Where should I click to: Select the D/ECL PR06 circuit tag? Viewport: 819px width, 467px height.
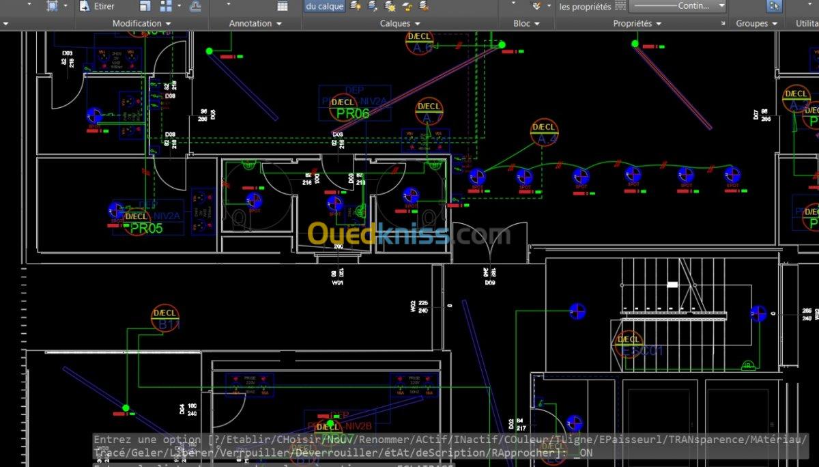(x=343, y=108)
